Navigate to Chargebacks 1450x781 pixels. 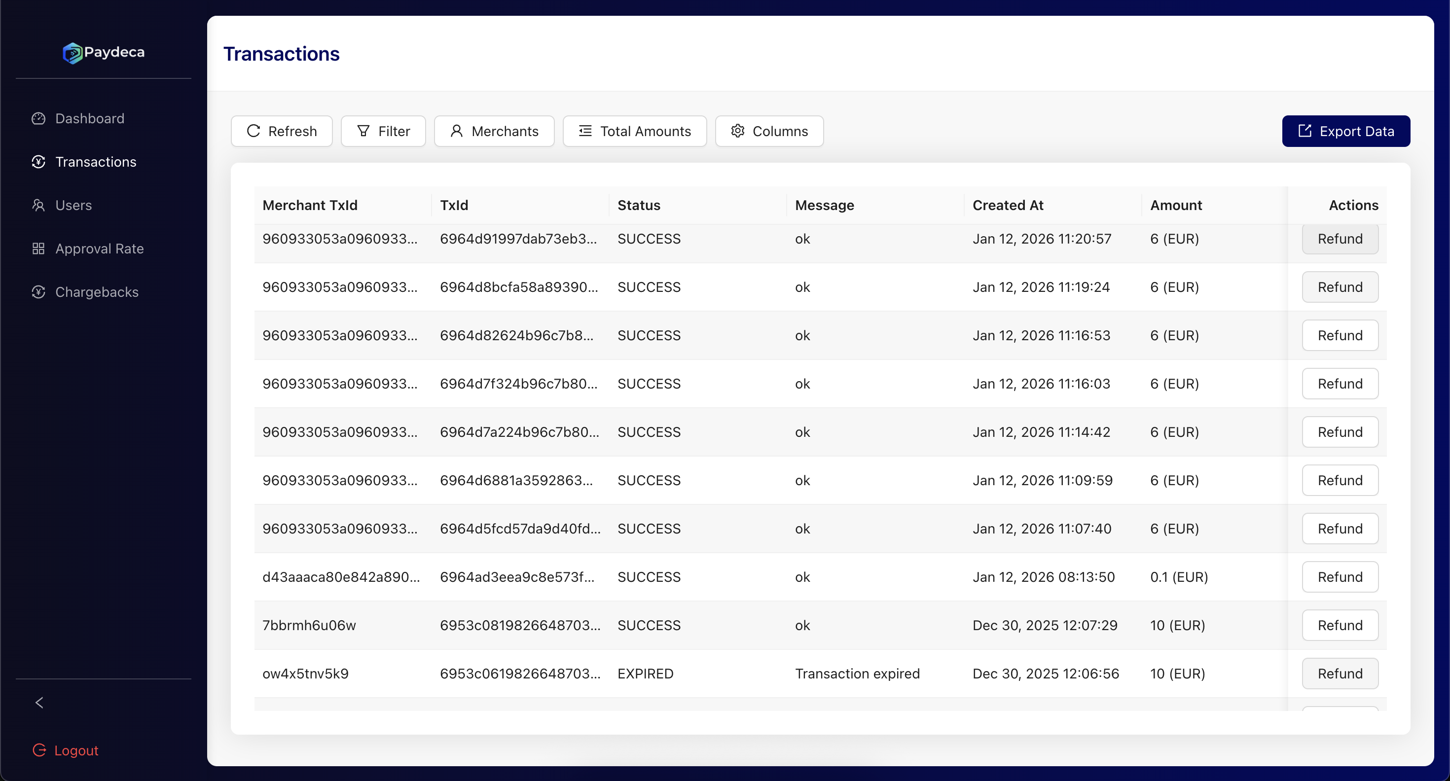[97, 291]
